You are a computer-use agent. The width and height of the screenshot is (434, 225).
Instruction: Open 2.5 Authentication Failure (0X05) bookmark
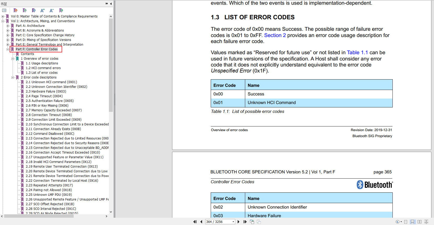click(50, 101)
